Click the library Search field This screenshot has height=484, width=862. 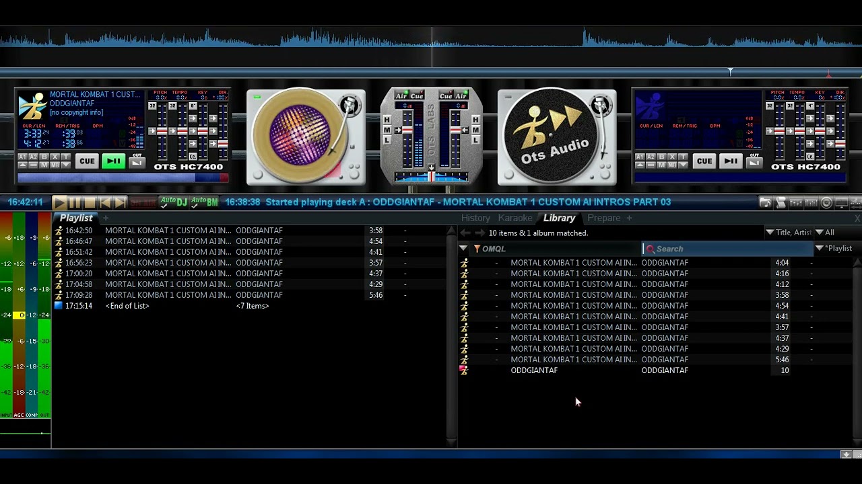pyautogui.click(x=729, y=249)
